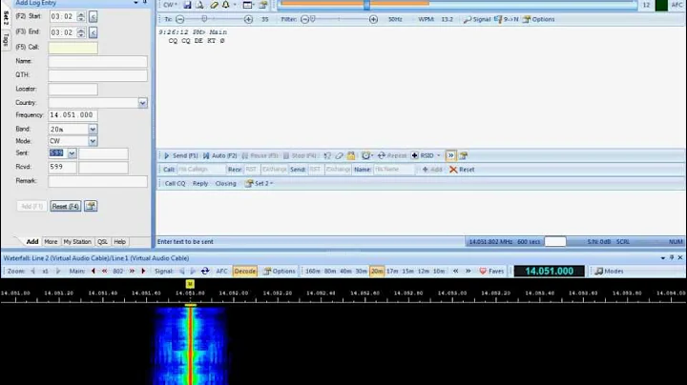Toggle waterfall AFC button
Viewport: 687px width, 385px height.
point(221,272)
